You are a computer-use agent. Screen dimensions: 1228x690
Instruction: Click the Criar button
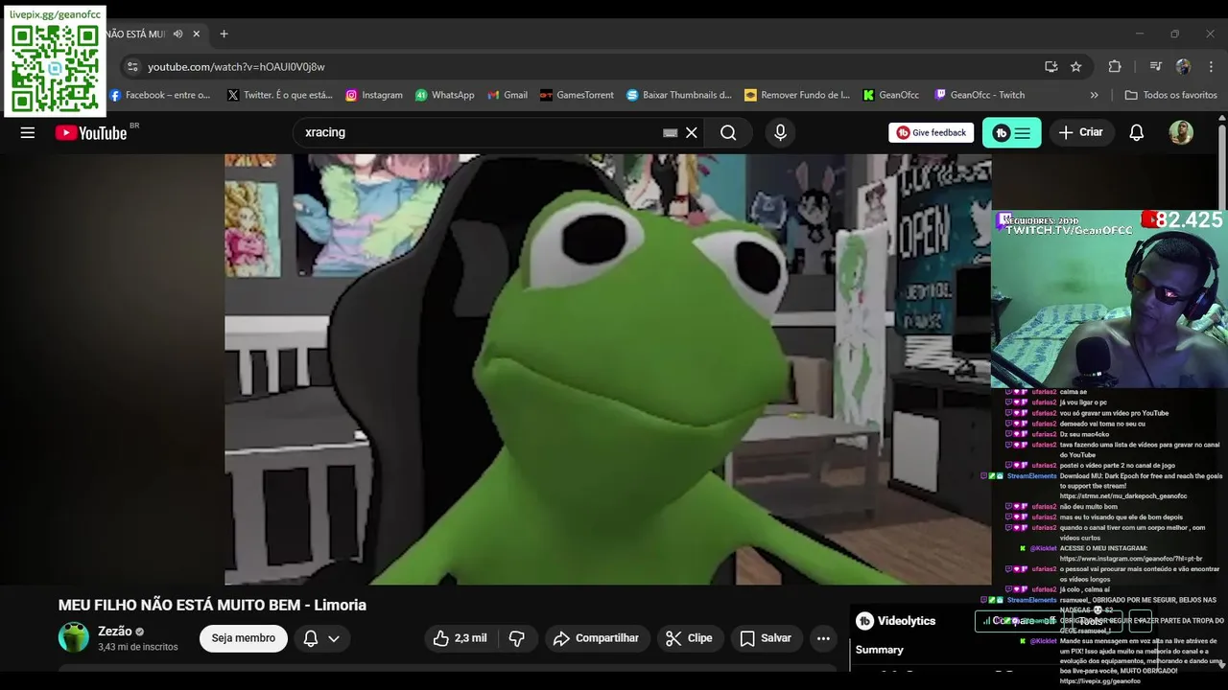[1081, 133]
